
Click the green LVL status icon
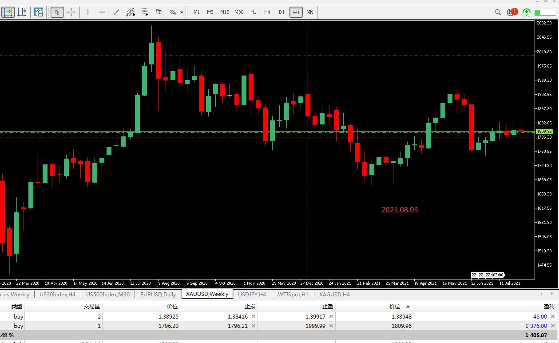(527, 12)
